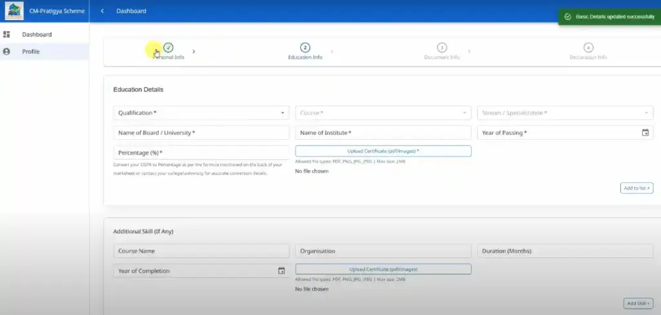Click the back chevron beside Dashboard title
Screen dimensions: 661x315
click(102, 11)
